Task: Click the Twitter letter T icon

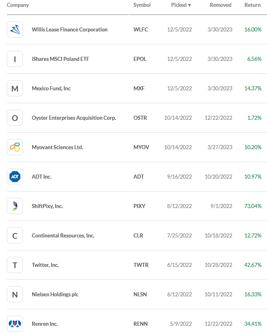Action: pyautogui.click(x=15, y=265)
